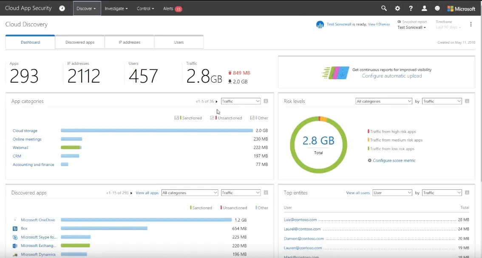Click the Discovered apps export icon

point(266,192)
